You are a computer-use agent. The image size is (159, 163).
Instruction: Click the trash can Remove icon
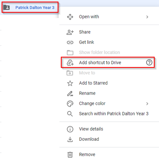(70, 155)
